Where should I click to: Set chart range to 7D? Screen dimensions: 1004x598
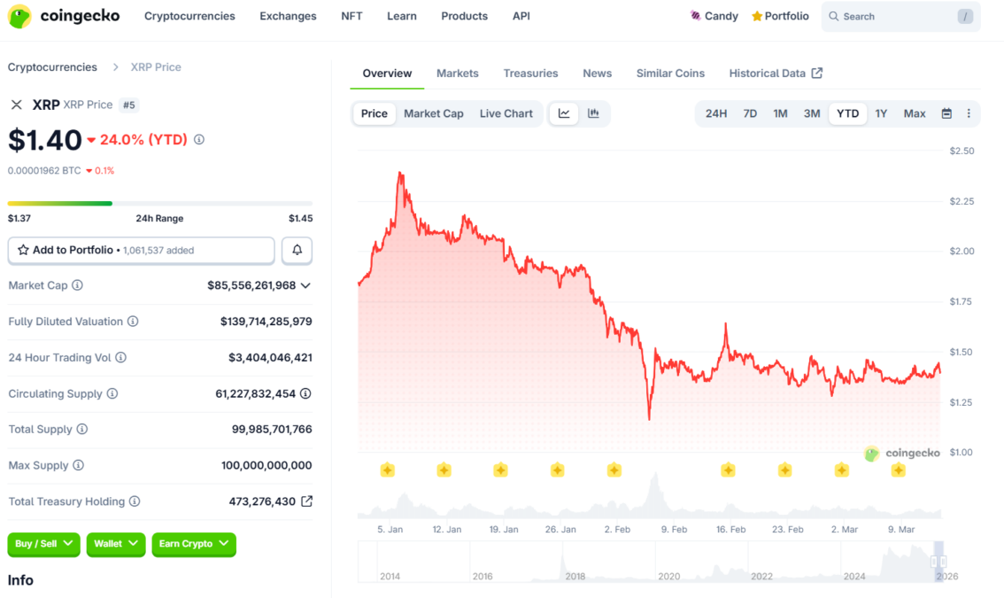(x=750, y=113)
